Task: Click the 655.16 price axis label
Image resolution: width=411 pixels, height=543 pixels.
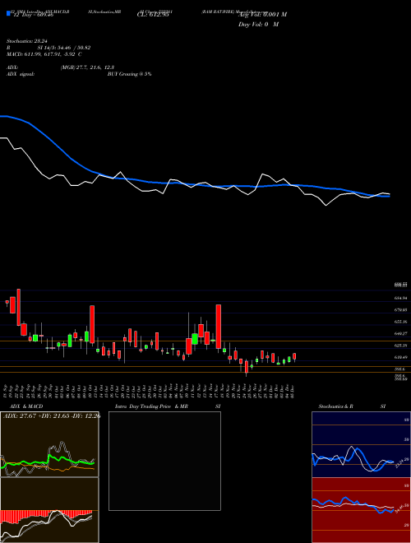Action: pyautogui.click(x=400, y=322)
